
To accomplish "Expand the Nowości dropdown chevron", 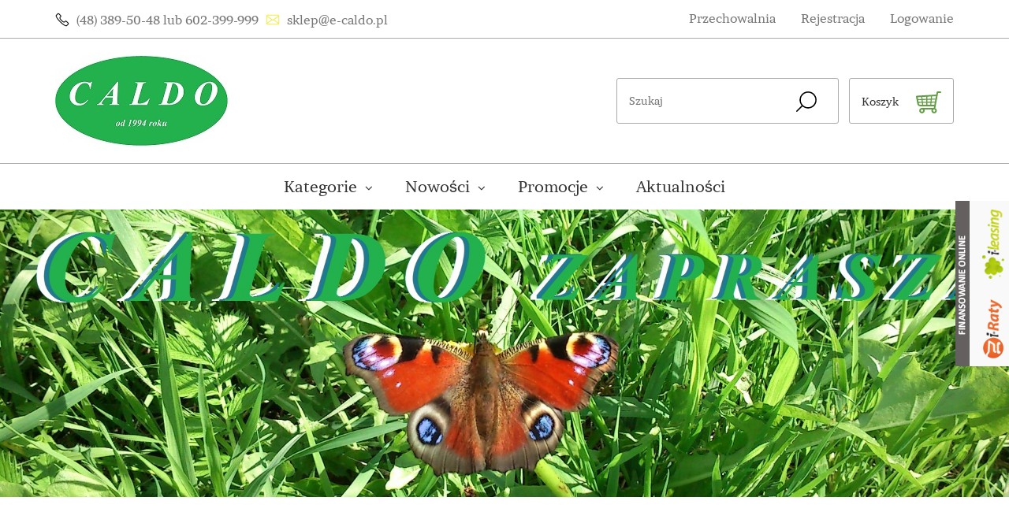I will [482, 188].
